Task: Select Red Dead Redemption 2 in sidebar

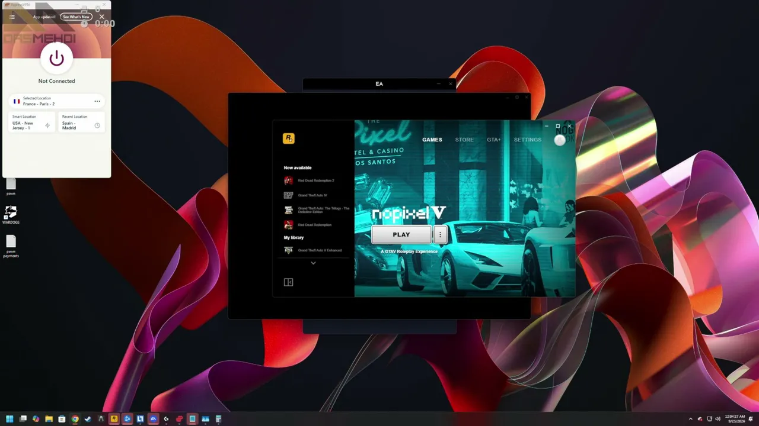Action: click(316, 180)
